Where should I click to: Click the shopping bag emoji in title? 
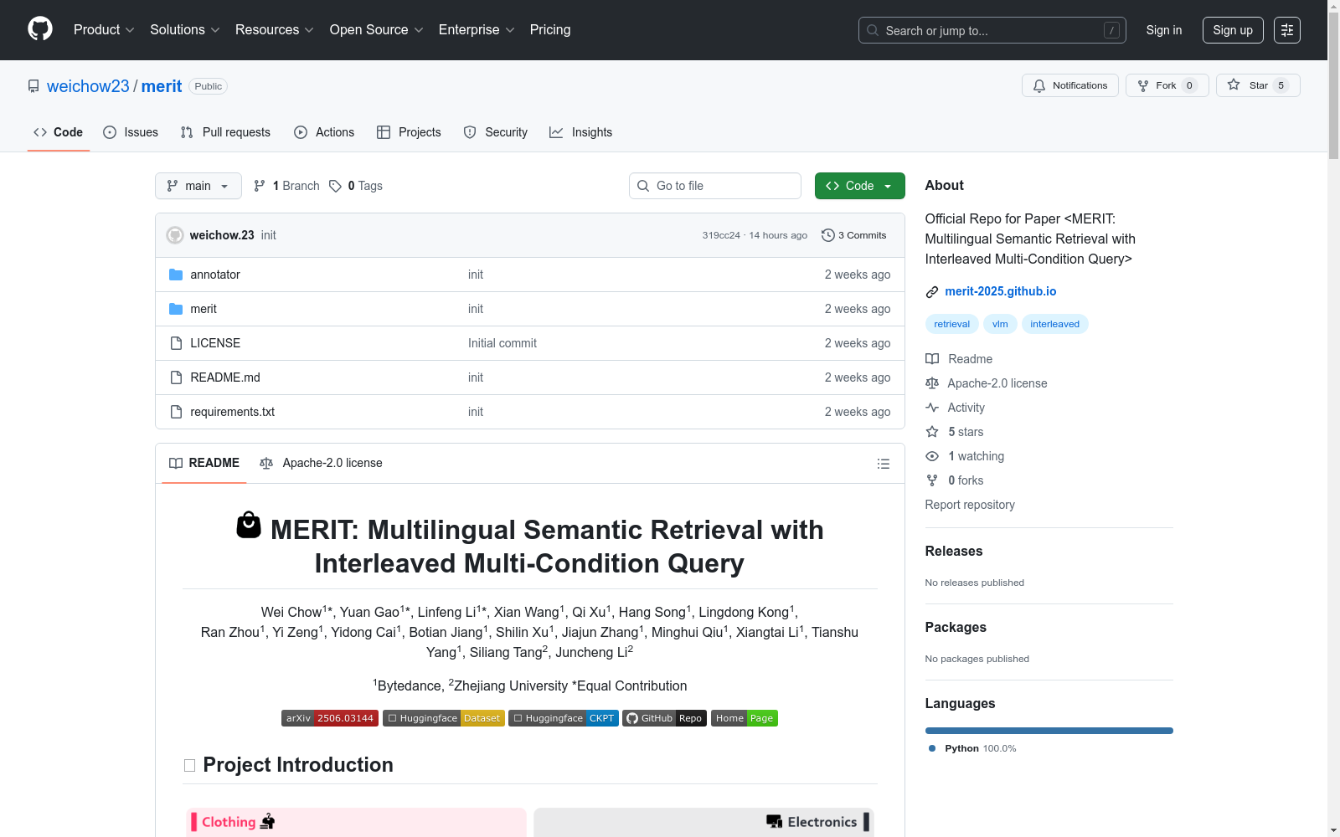249,526
